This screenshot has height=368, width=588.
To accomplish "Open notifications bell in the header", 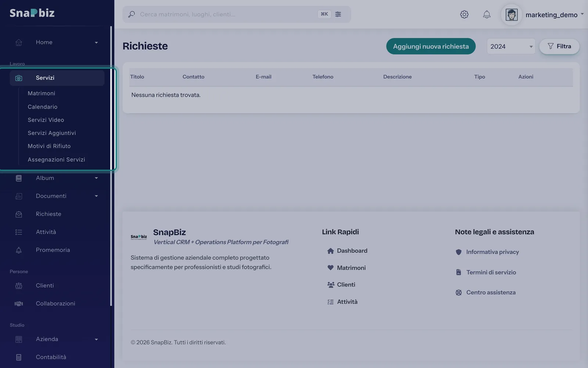I will click(487, 14).
